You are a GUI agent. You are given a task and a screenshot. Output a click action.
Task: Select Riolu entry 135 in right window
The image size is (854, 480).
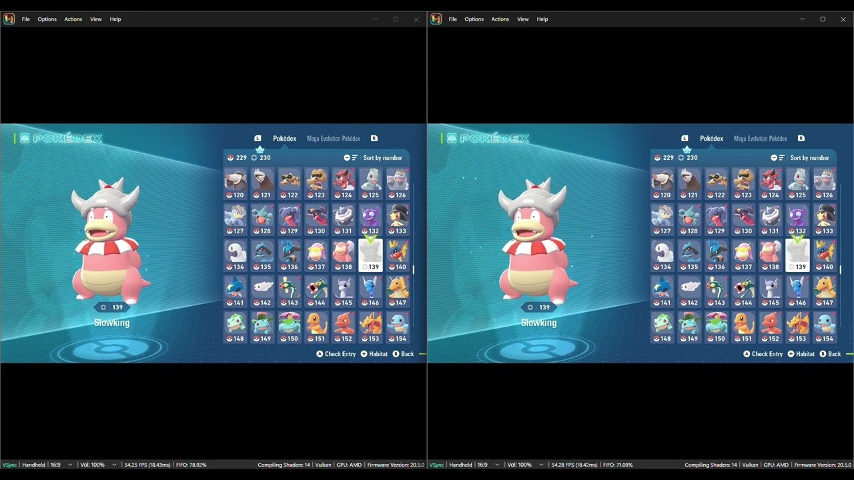point(690,255)
